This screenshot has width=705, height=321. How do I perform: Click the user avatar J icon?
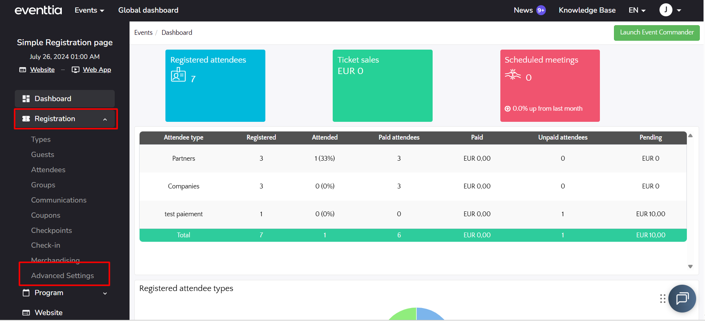665,10
